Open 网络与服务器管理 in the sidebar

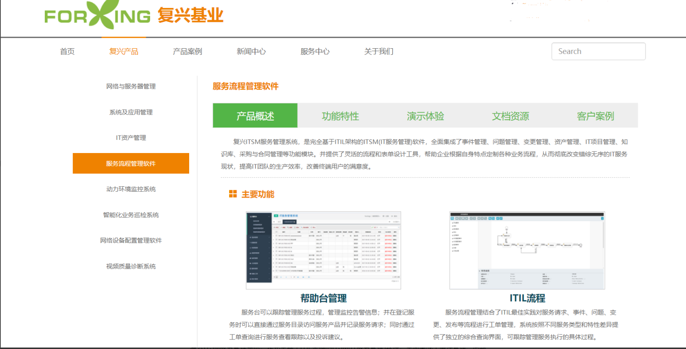[x=130, y=86]
